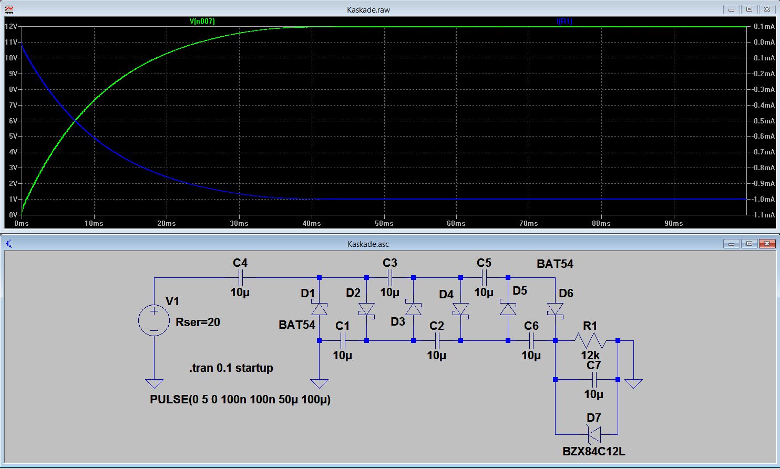Select the C4 capacitor symbol

pyautogui.click(x=240, y=277)
